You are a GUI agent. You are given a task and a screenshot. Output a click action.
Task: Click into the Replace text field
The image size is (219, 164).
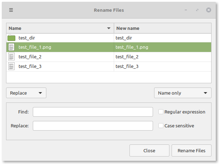(93, 126)
